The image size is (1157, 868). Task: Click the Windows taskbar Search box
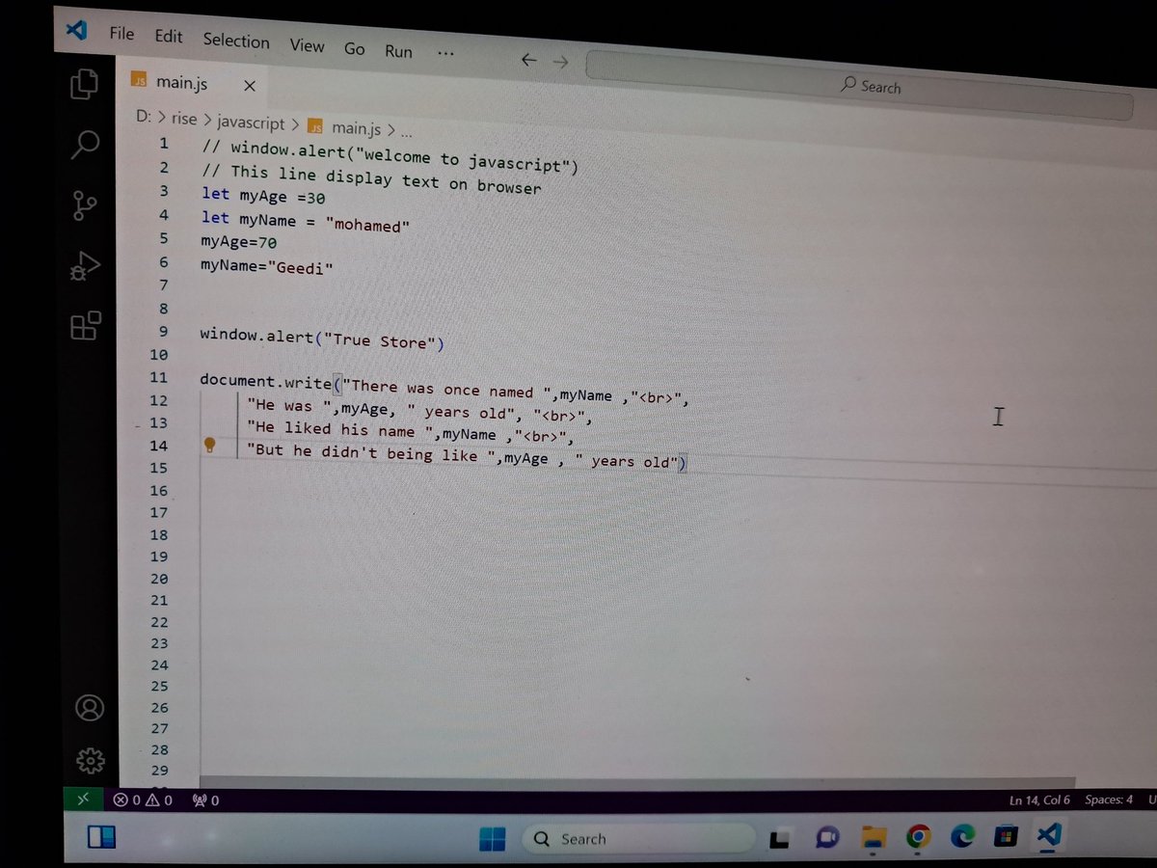[639, 839]
